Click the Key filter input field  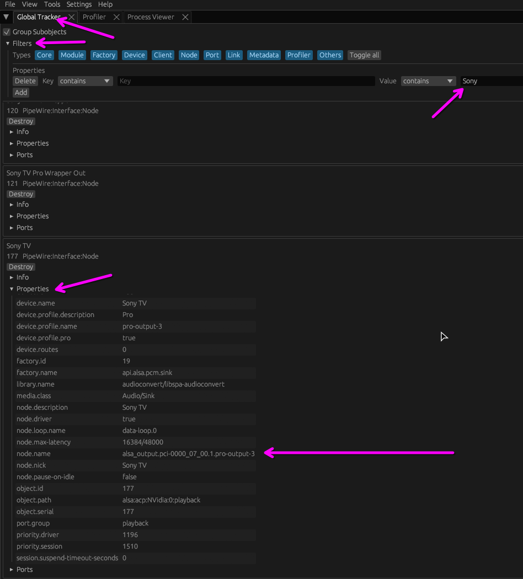[246, 81]
